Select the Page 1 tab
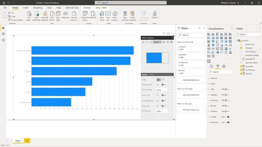 [x=18, y=140]
